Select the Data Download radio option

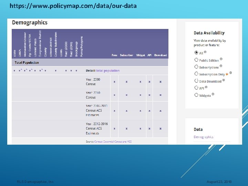point(196,81)
